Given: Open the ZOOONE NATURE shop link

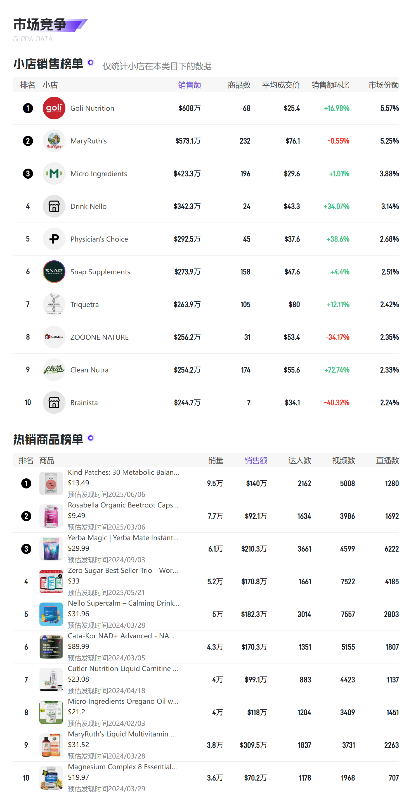Looking at the screenshot, I should click(x=100, y=337).
